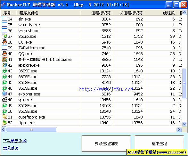Image resolution: width=188 pixels, height=156 pixels.
Task: Select the svchost.exe process name
Action: (29, 30)
